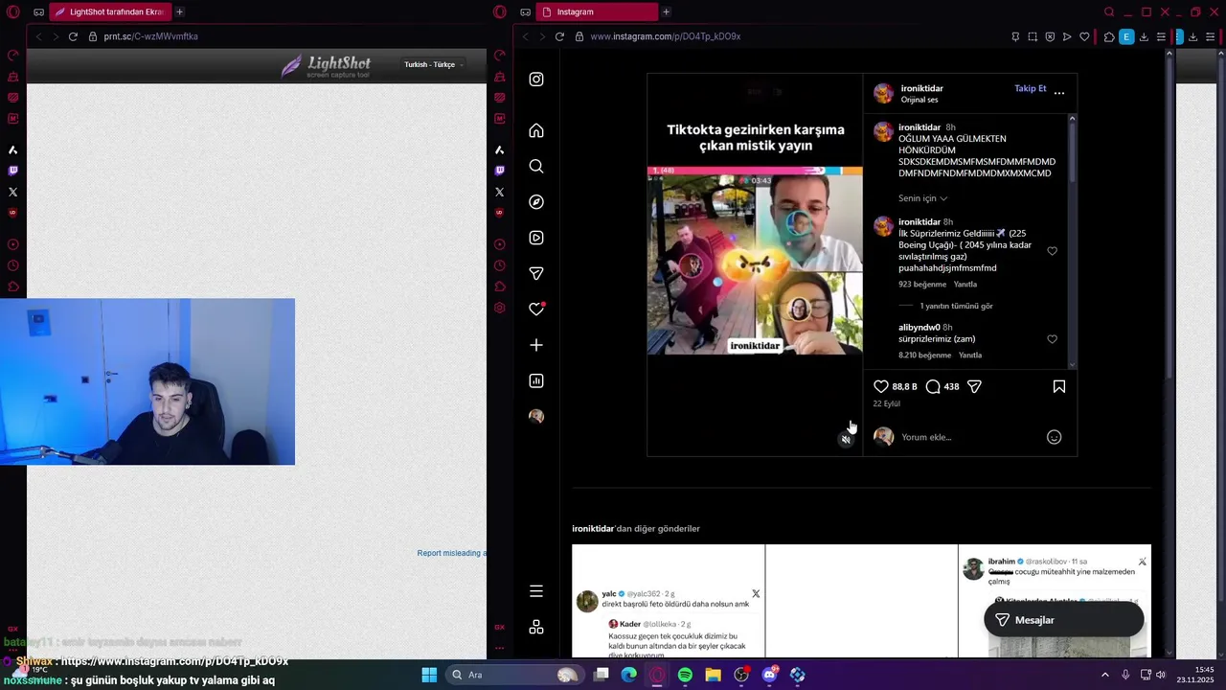
Task: Click 'Report misleading' link in LightShot window
Action: point(451,553)
